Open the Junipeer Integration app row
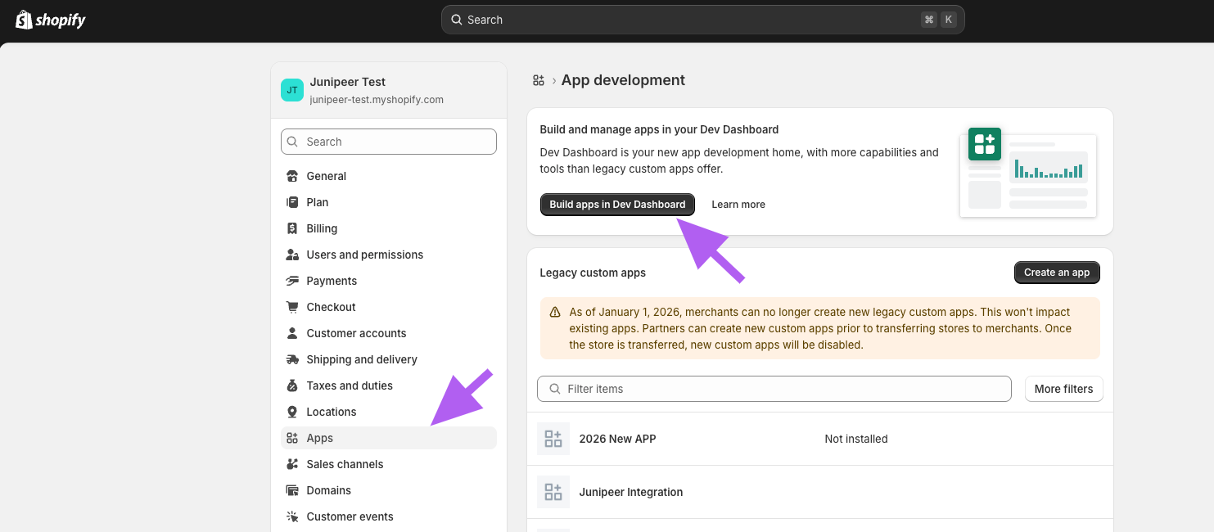 pos(820,492)
